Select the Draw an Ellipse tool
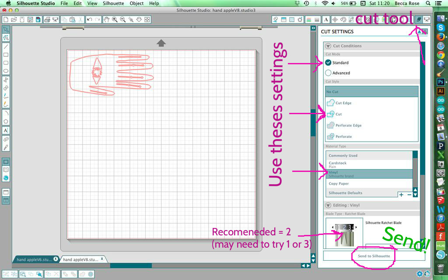This screenshot has width=448, height=280. (6, 71)
